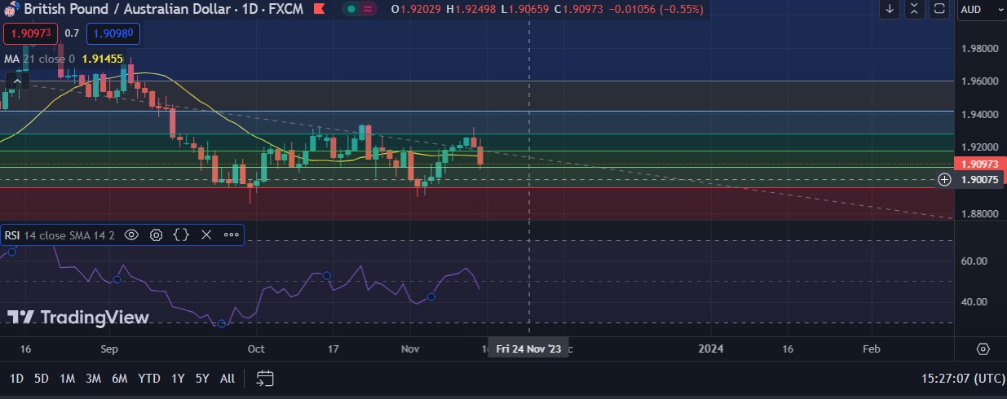Select the All time range
Viewport: 1007px width, 399px height.
tap(227, 378)
